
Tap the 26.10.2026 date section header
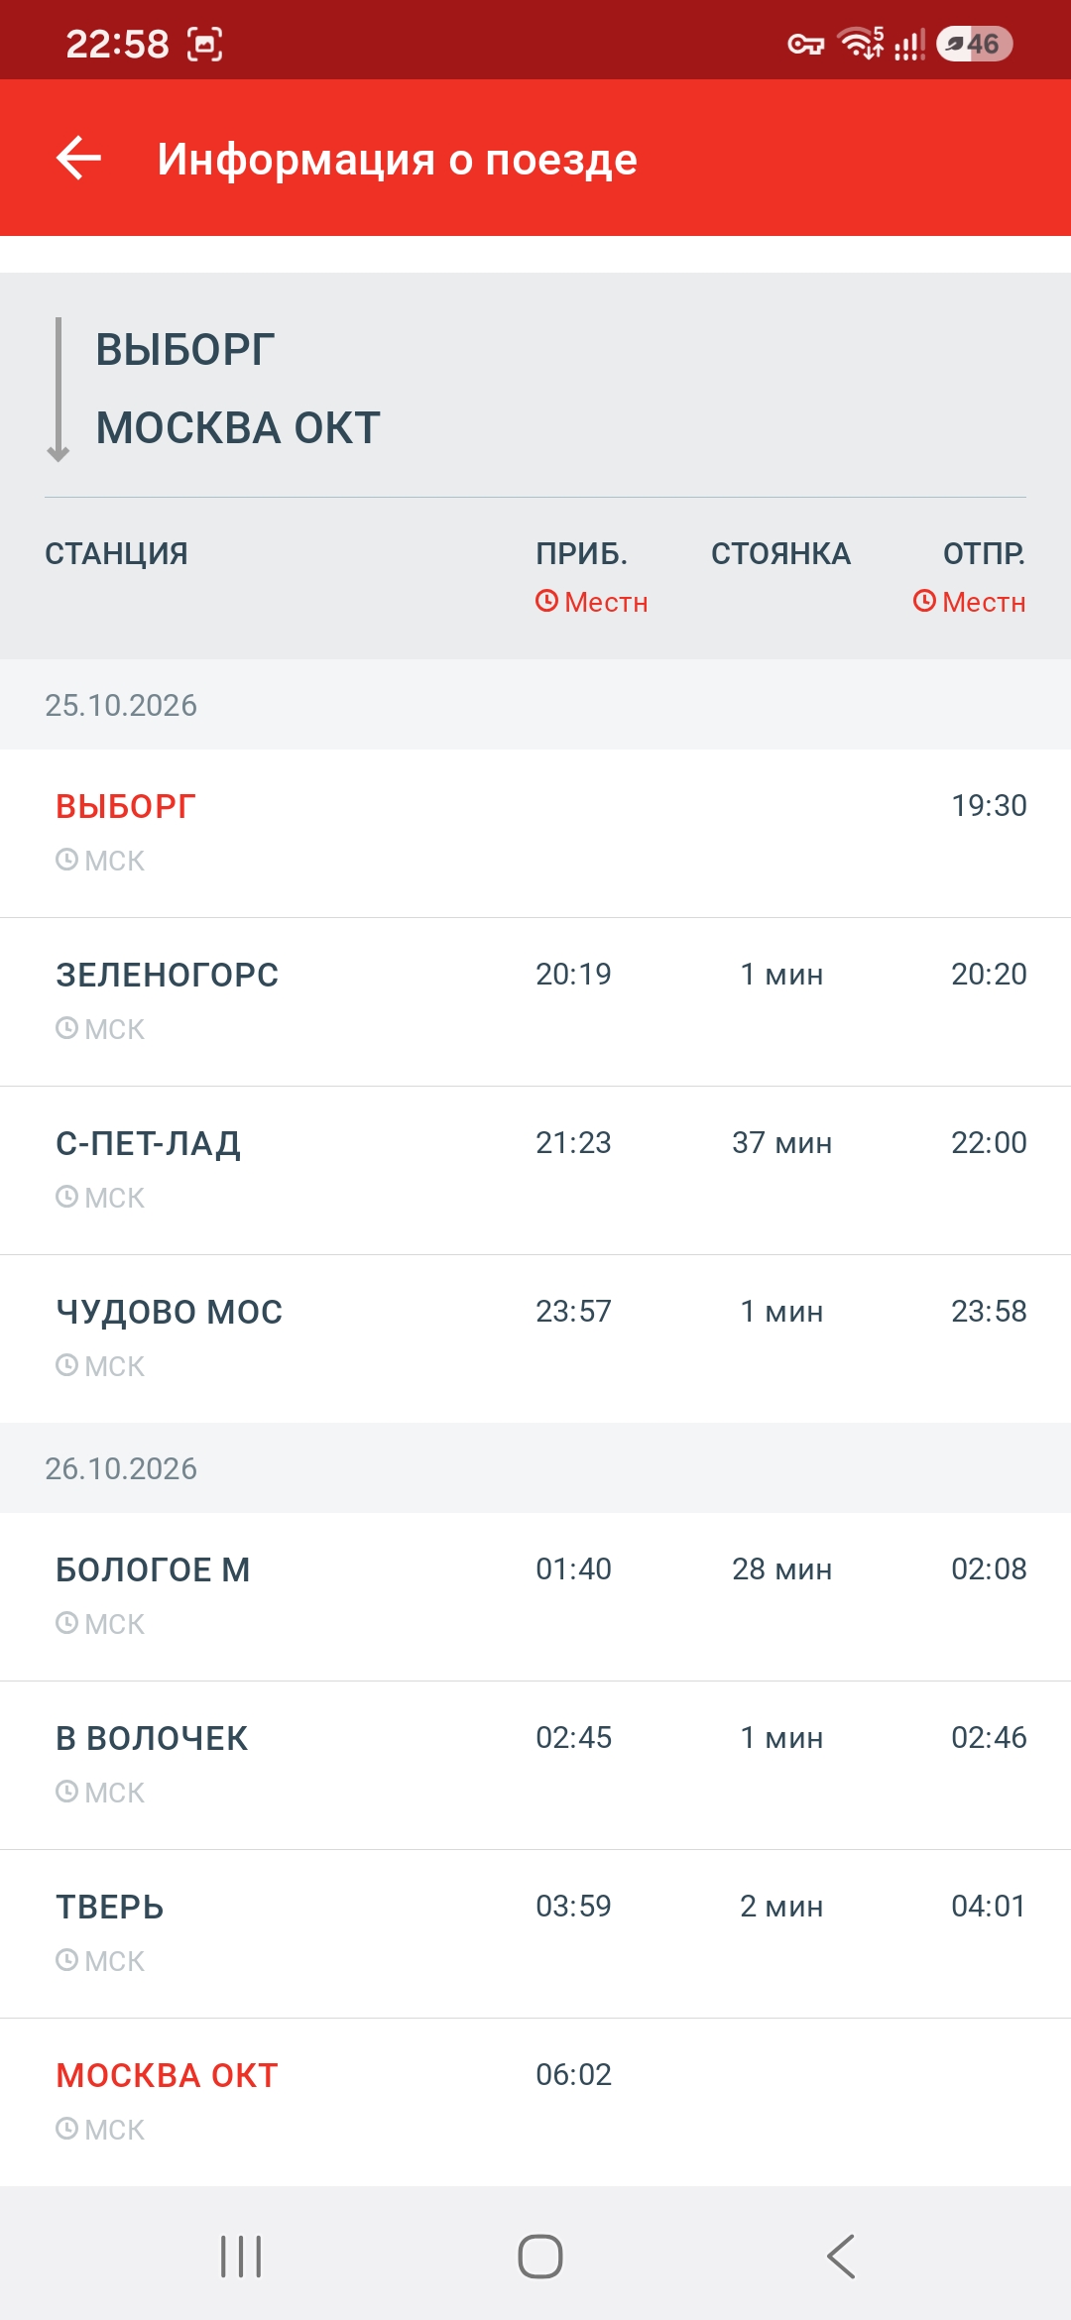[x=121, y=1468]
